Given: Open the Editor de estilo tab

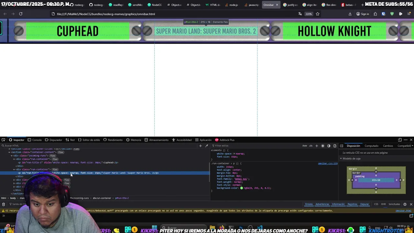Looking at the screenshot, I should point(89,140).
